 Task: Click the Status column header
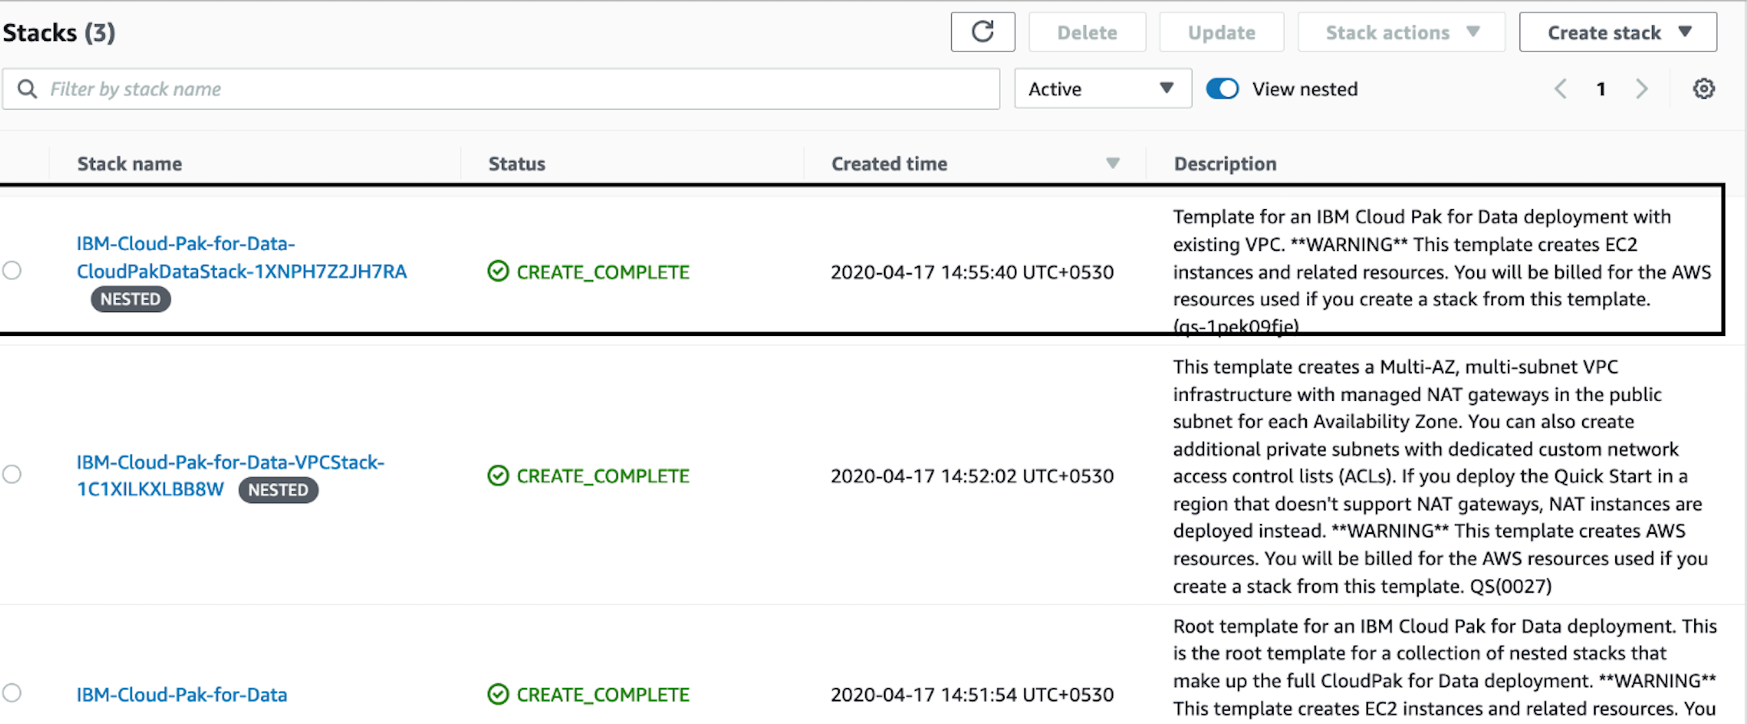[x=517, y=163]
